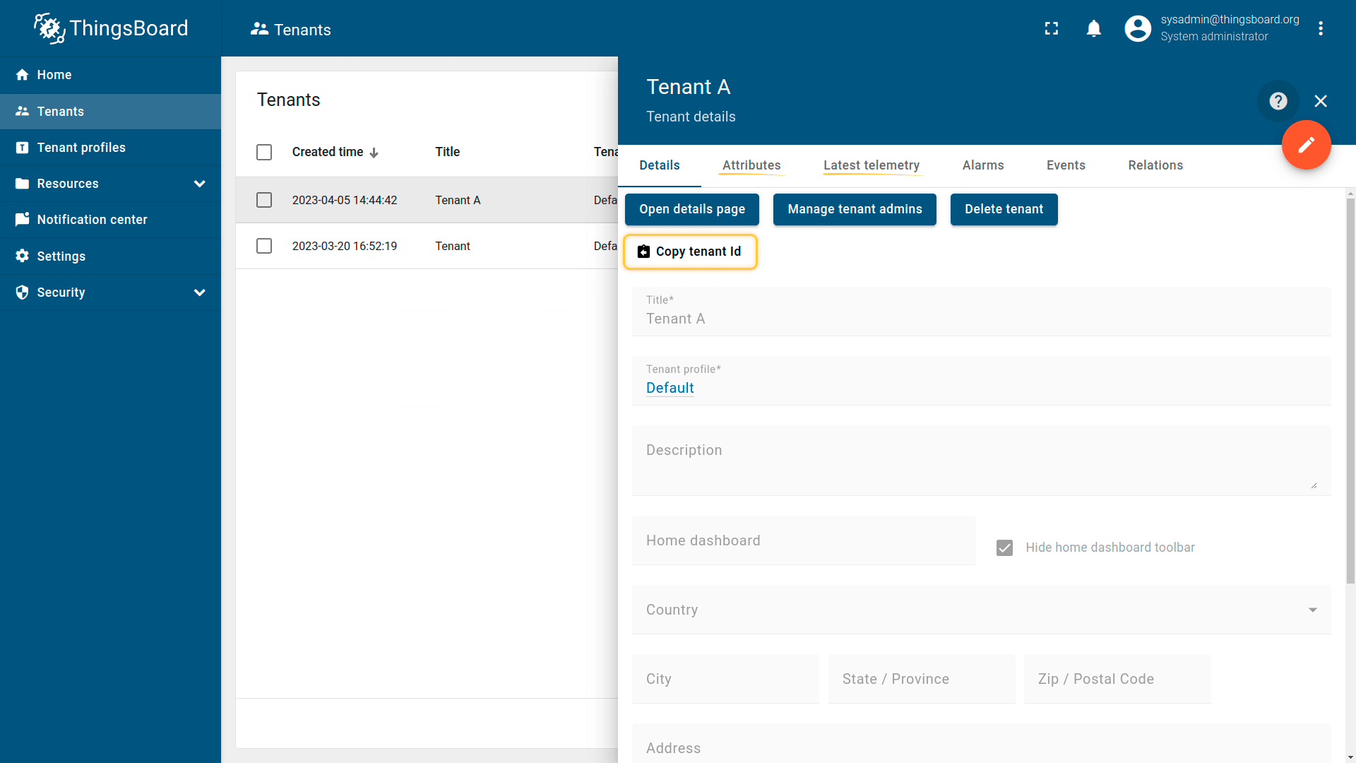Open the three-dot user menu
Image resolution: width=1356 pixels, height=763 pixels.
(x=1320, y=28)
